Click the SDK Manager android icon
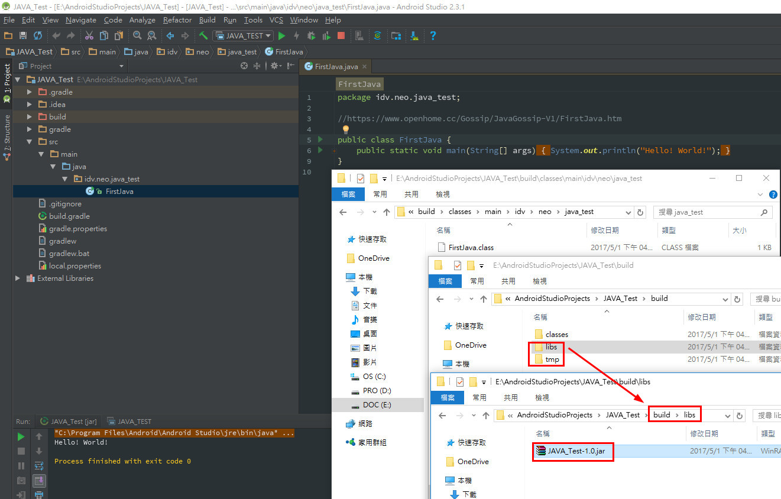 tap(414, 36)
